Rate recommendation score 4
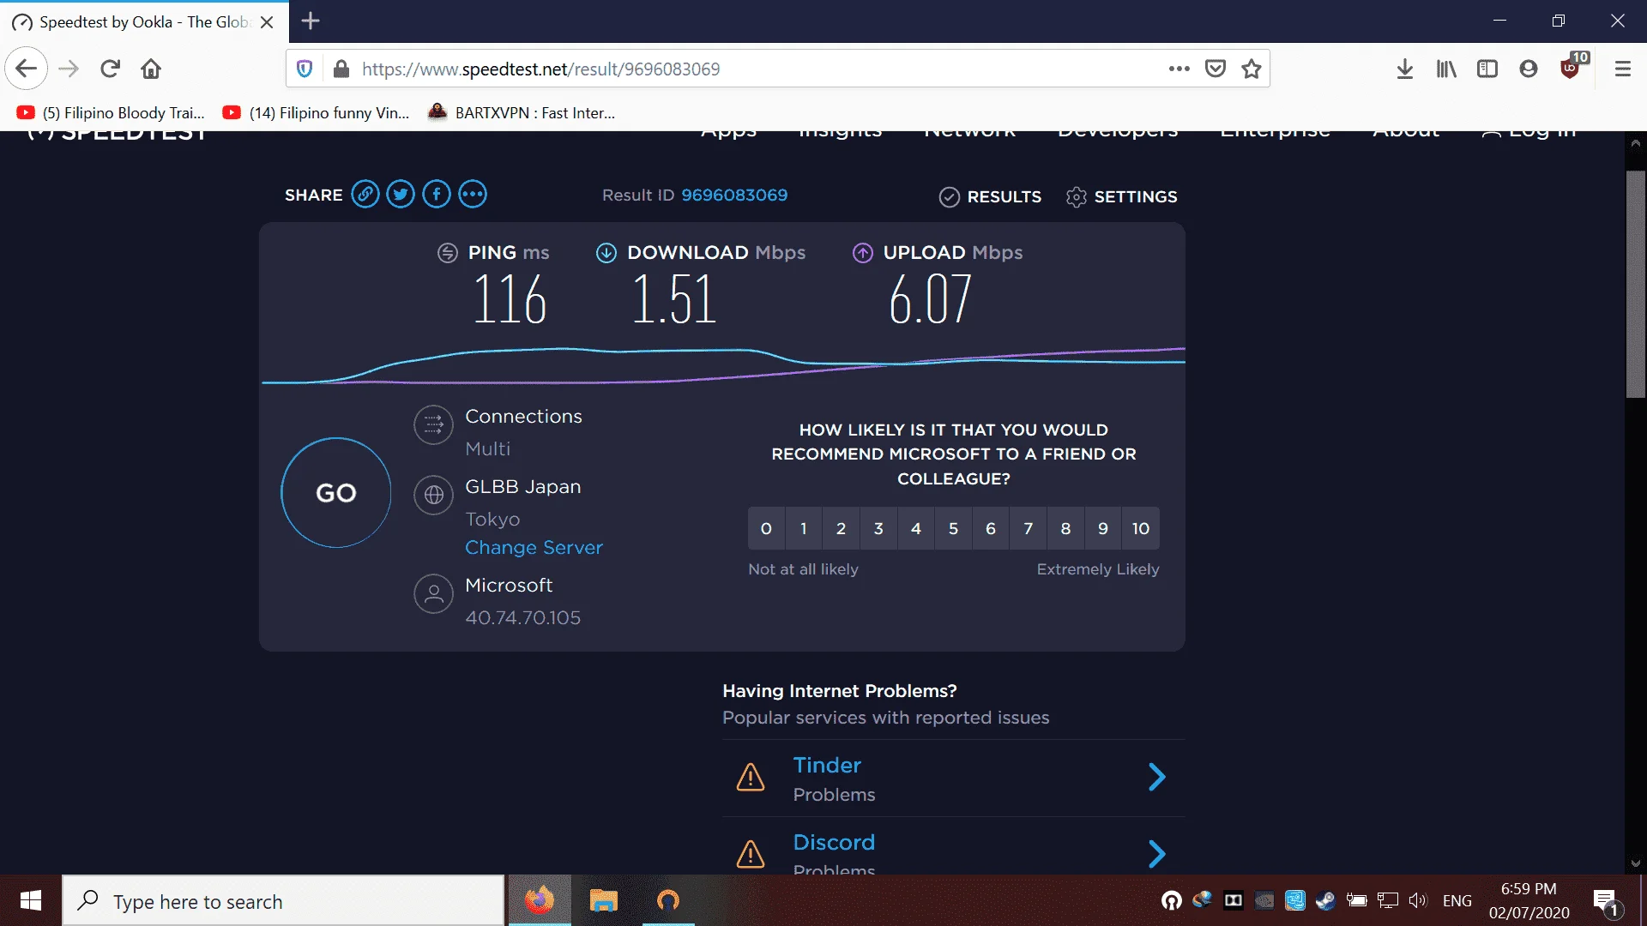The image size is (1647, 926). 916,528
